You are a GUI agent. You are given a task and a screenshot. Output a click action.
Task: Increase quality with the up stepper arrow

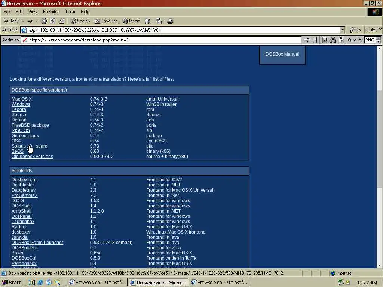pos(379,38)
